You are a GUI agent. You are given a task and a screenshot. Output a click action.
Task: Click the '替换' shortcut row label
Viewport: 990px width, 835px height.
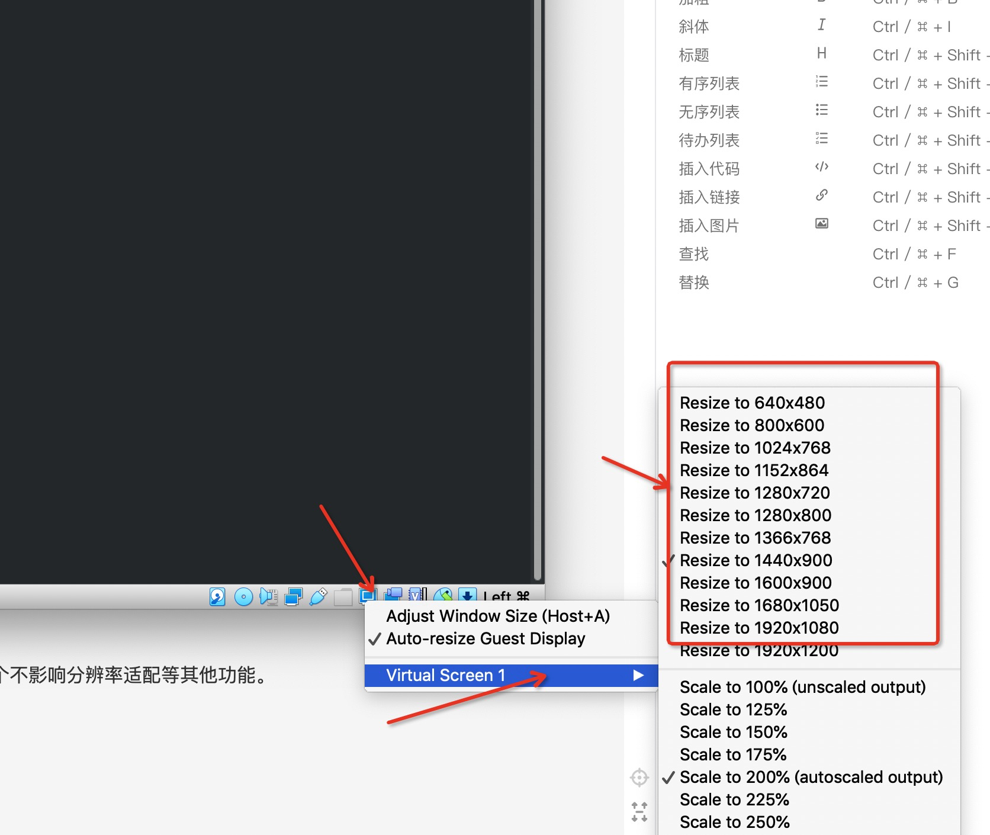pos(694,282)
